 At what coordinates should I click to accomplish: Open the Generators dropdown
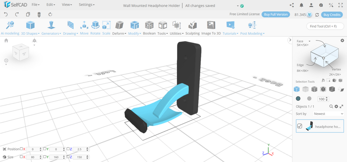point(52,28)
